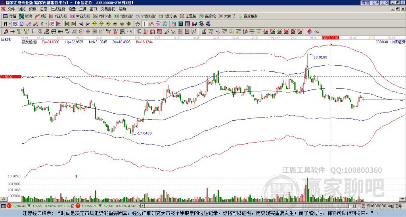Open the calculator icon
Image resolution: width=406 pixels, height=217 pixels.
tap(180, 24)
